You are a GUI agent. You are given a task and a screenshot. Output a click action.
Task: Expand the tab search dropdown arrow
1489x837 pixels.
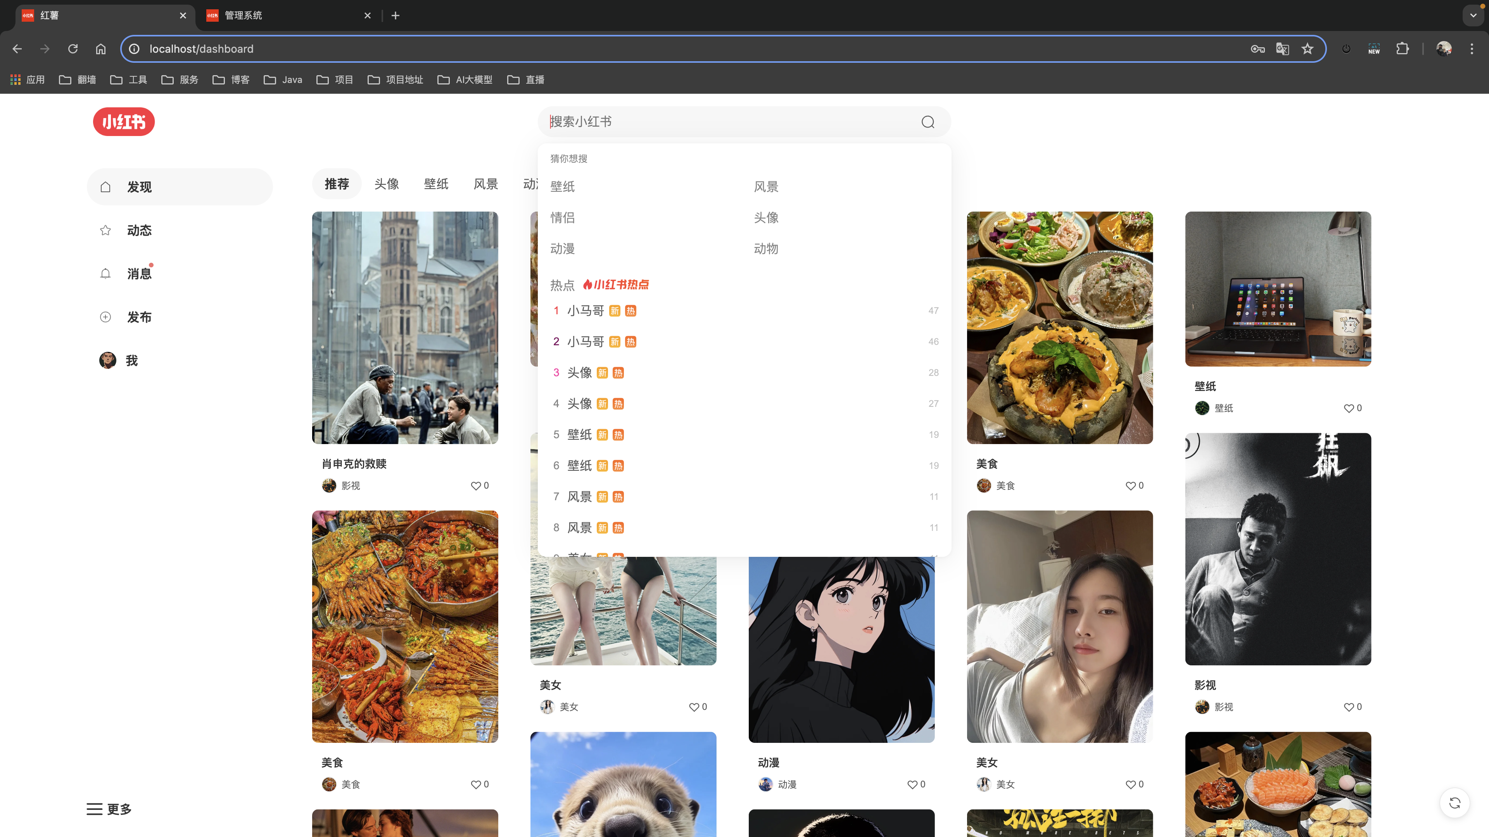point(1473,15)
